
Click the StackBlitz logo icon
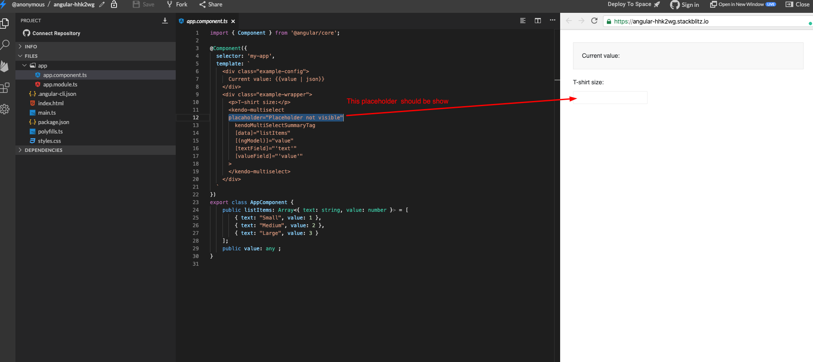tap(3, 4)
